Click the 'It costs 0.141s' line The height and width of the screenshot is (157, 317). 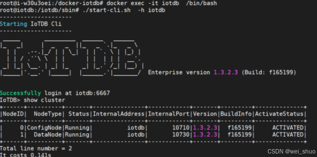pos(26,155)
